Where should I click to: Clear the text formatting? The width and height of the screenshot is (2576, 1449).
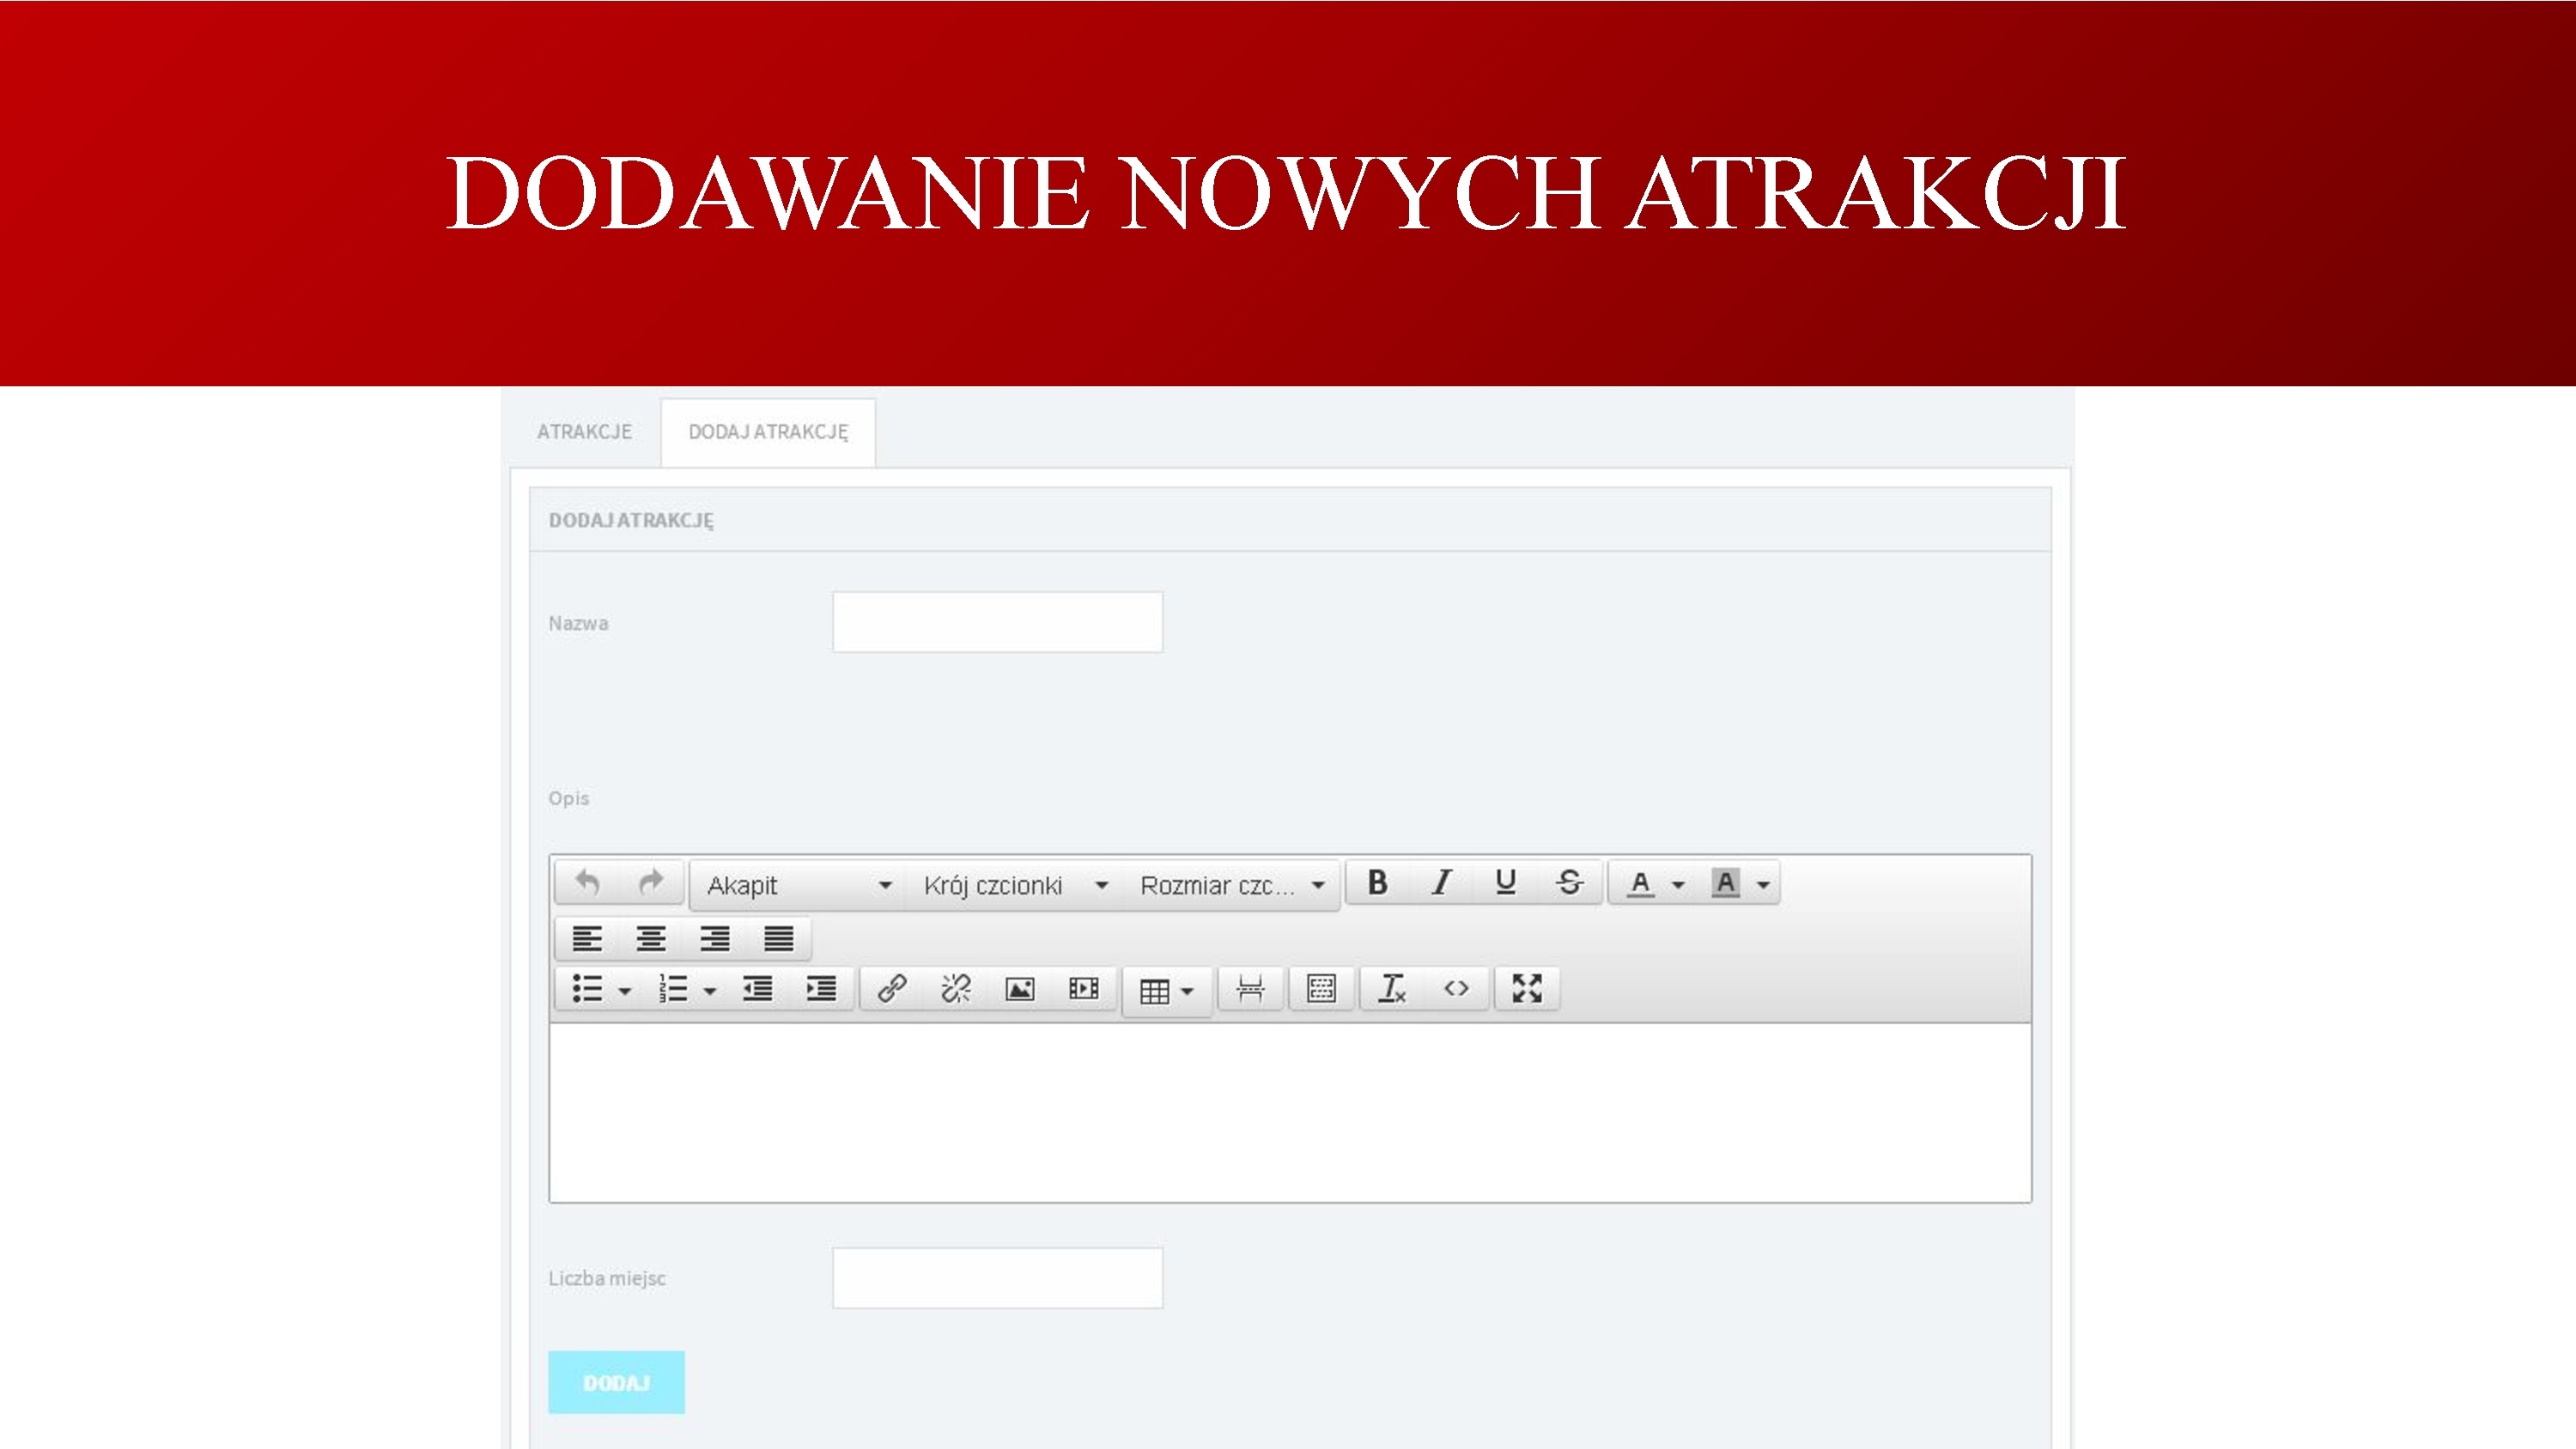coord(1392,989)
